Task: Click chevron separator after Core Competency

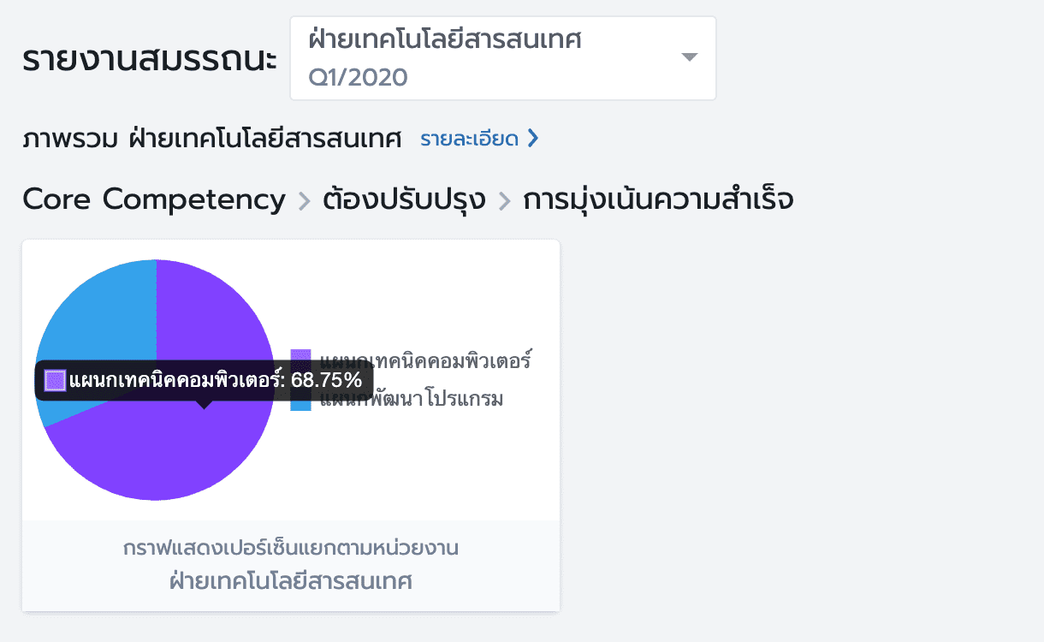Action: [x=304, y=201]
